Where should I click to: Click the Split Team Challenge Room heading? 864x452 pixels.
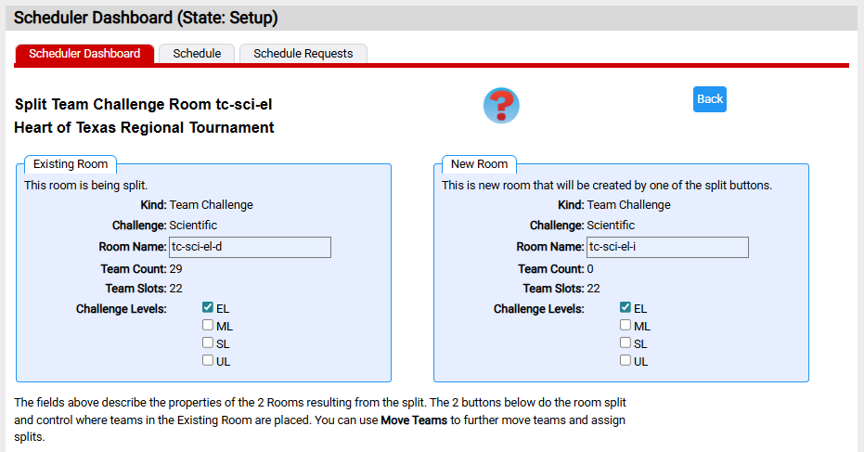[x=143, y=104]
